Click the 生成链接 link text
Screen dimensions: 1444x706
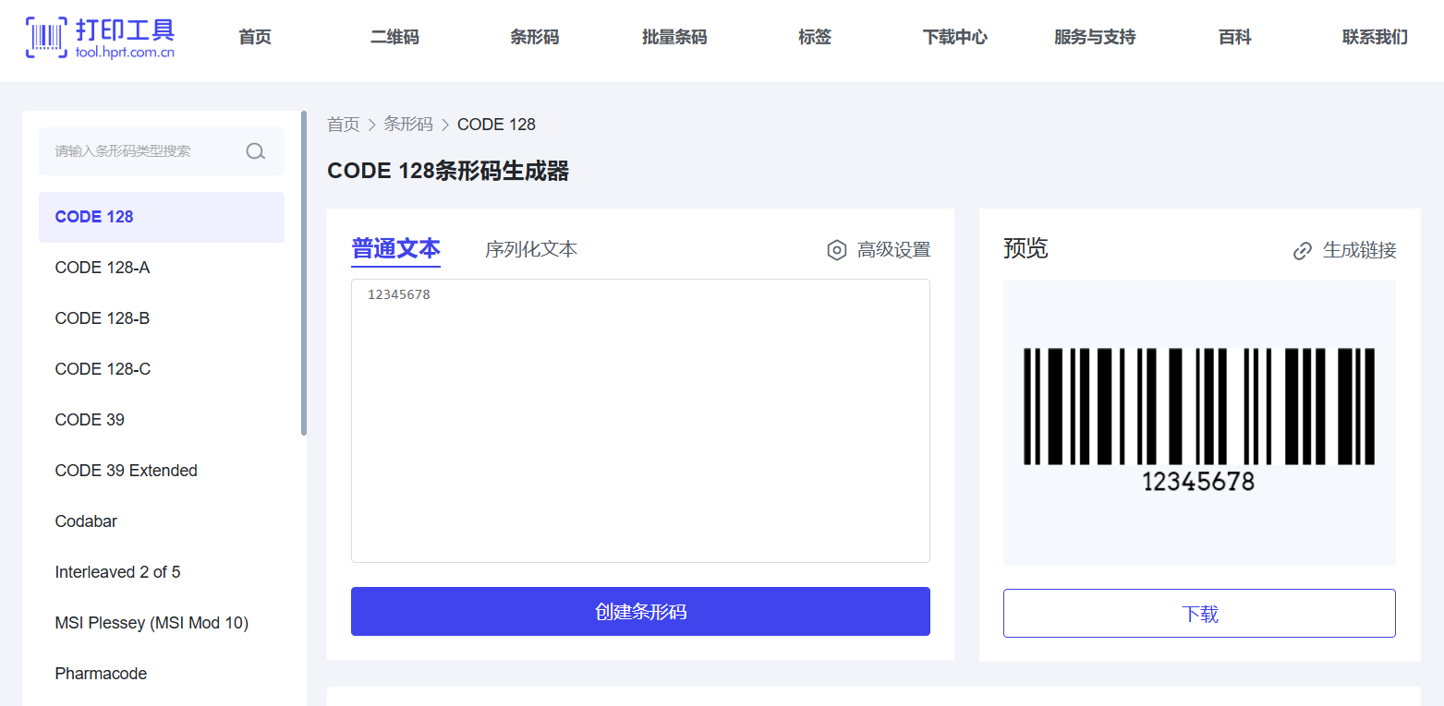click(x=1359, y=250)
